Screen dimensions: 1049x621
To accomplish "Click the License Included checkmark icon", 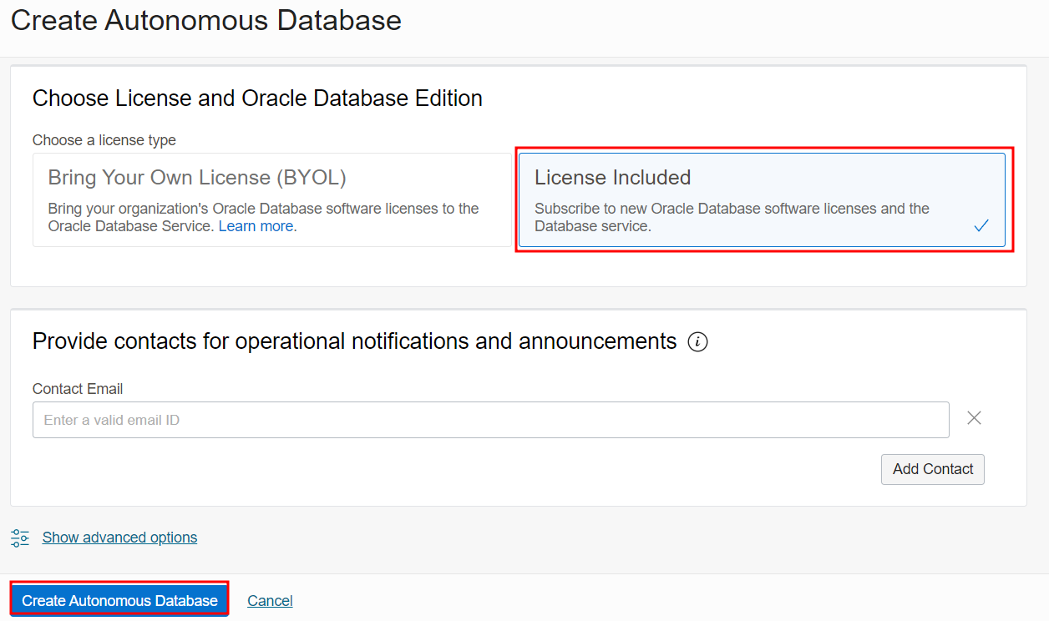I will (x=981, y=225).
